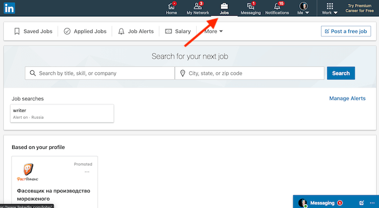Click the blue Search button
The width and height of the screenshot is (379, 208).
point(341,73)
